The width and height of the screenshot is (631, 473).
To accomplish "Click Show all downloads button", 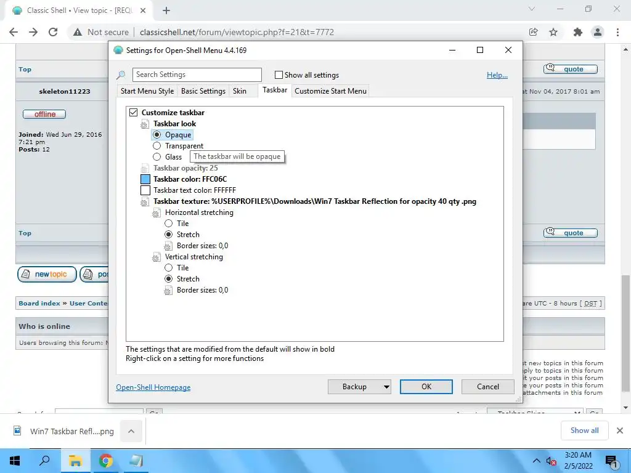I will 584,431.
